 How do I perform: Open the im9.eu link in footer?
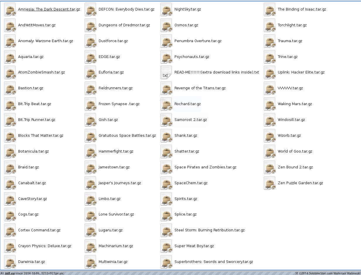click(x=10, y=273)
